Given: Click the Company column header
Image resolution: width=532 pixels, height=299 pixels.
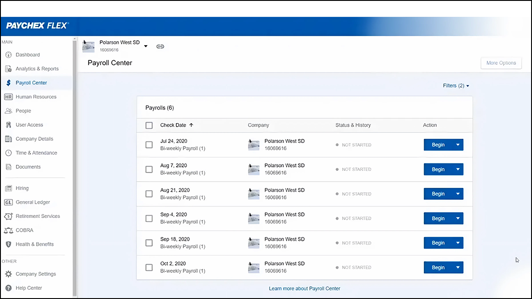Looking at the screenshot, I should pos(258,125).
